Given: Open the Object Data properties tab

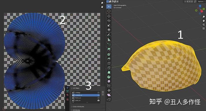Looking at the screenshot, I should (68, 91).
